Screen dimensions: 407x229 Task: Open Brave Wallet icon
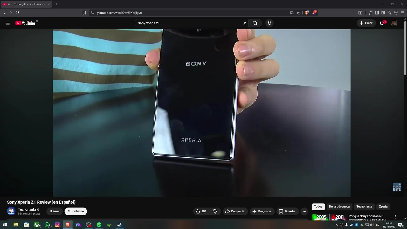(x=383, y=13)
